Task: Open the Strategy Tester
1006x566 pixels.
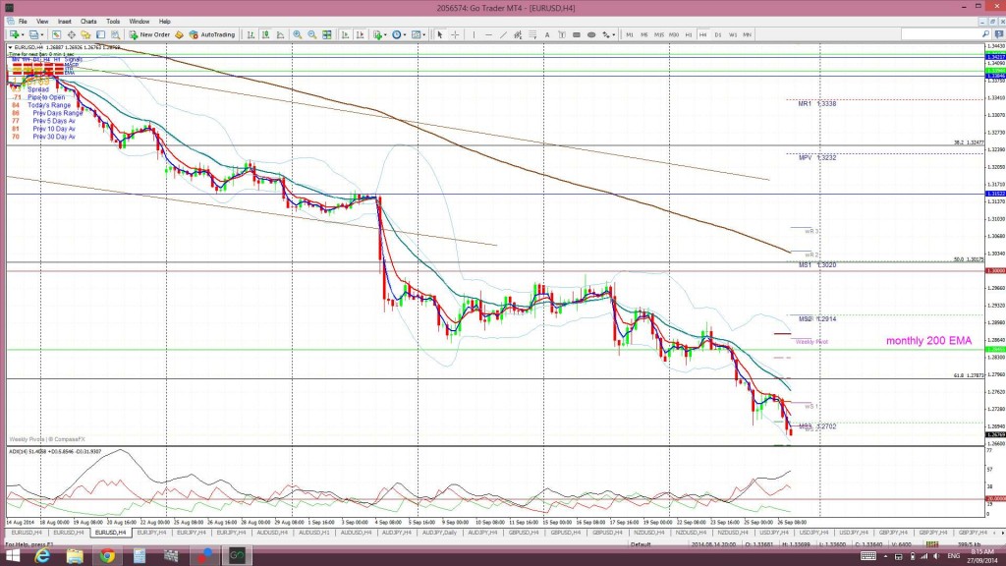Action: (116, 34)
